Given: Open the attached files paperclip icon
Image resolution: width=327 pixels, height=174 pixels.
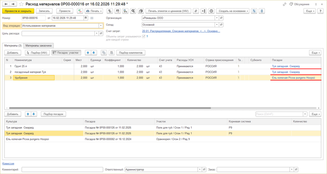Looking at the screenshot, I should (196, 11).
